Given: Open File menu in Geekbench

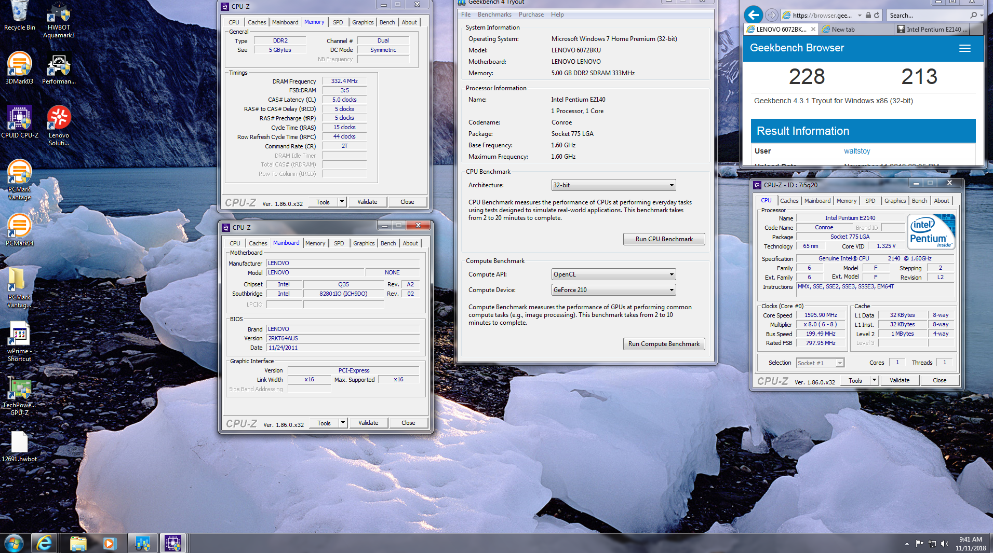Looking at the screenshot, I should (x=466, y=15).
